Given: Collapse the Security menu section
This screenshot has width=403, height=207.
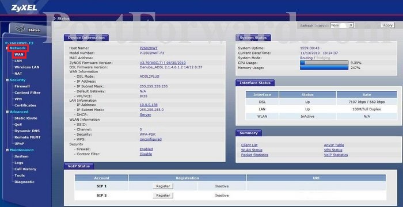Looking at the screenshot, I should click(x=7, y=80).
